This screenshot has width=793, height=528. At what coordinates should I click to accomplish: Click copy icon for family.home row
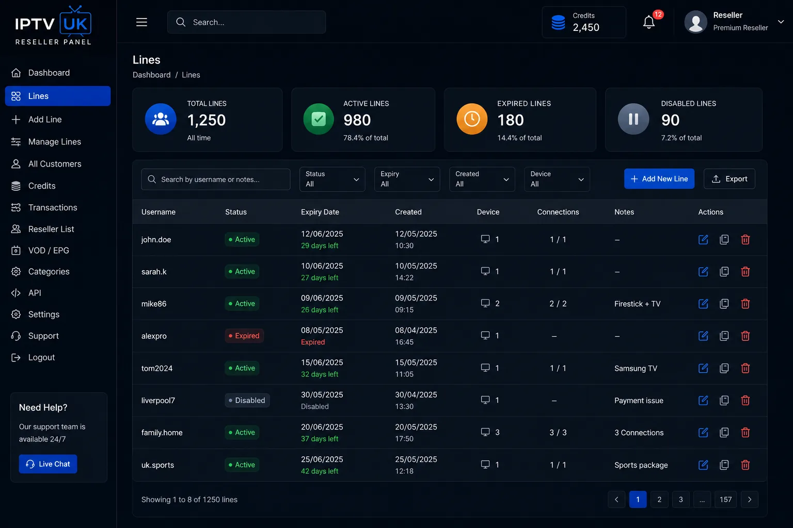tap(724, 433)
